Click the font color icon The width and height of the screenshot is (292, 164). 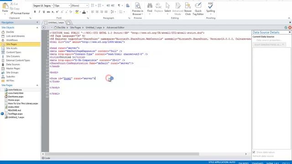click(84, 12)
